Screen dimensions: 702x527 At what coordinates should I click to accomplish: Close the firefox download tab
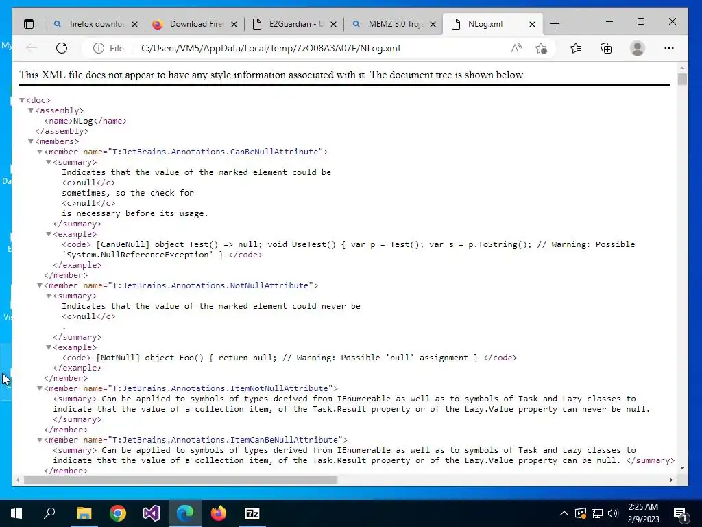(x=135, y=25)
